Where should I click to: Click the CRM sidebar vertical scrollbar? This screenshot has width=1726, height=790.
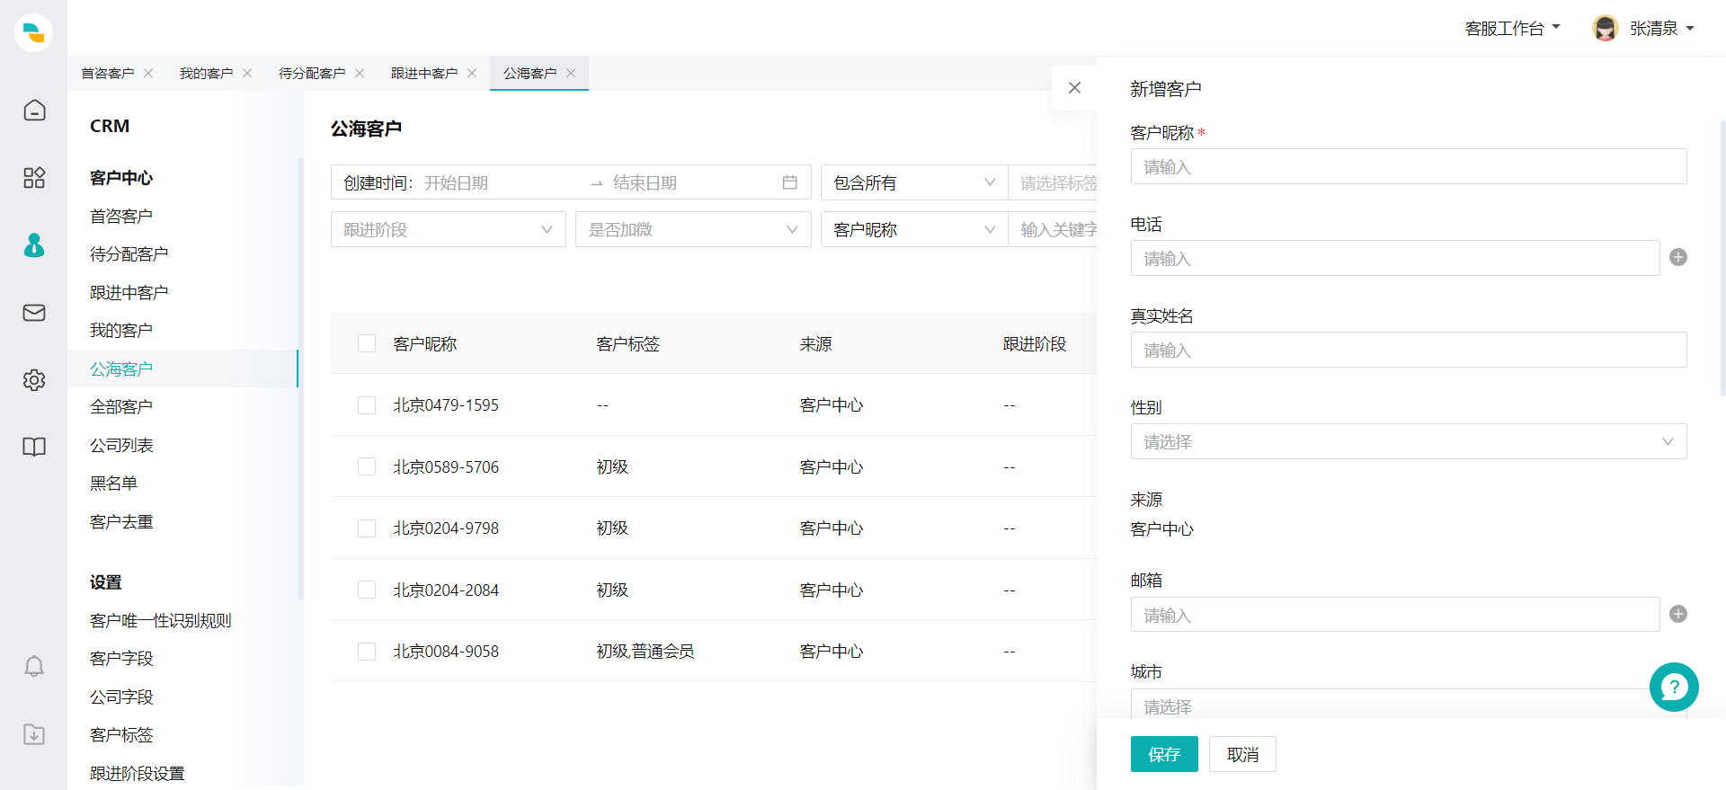(301, 377)
